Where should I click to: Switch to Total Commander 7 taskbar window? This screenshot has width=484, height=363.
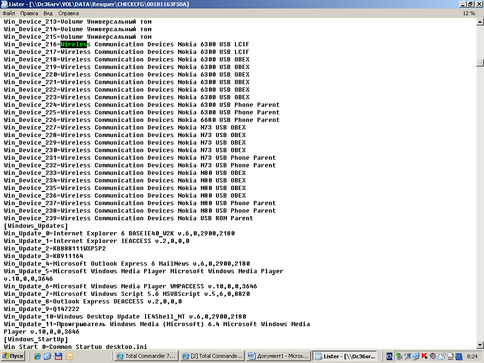click(x=146, y=356)
